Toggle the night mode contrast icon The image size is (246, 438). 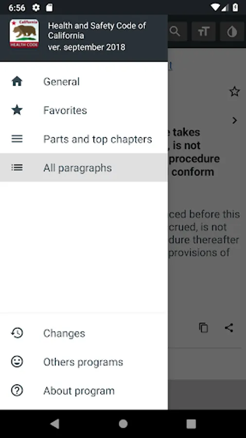click(x=232, y=32)
